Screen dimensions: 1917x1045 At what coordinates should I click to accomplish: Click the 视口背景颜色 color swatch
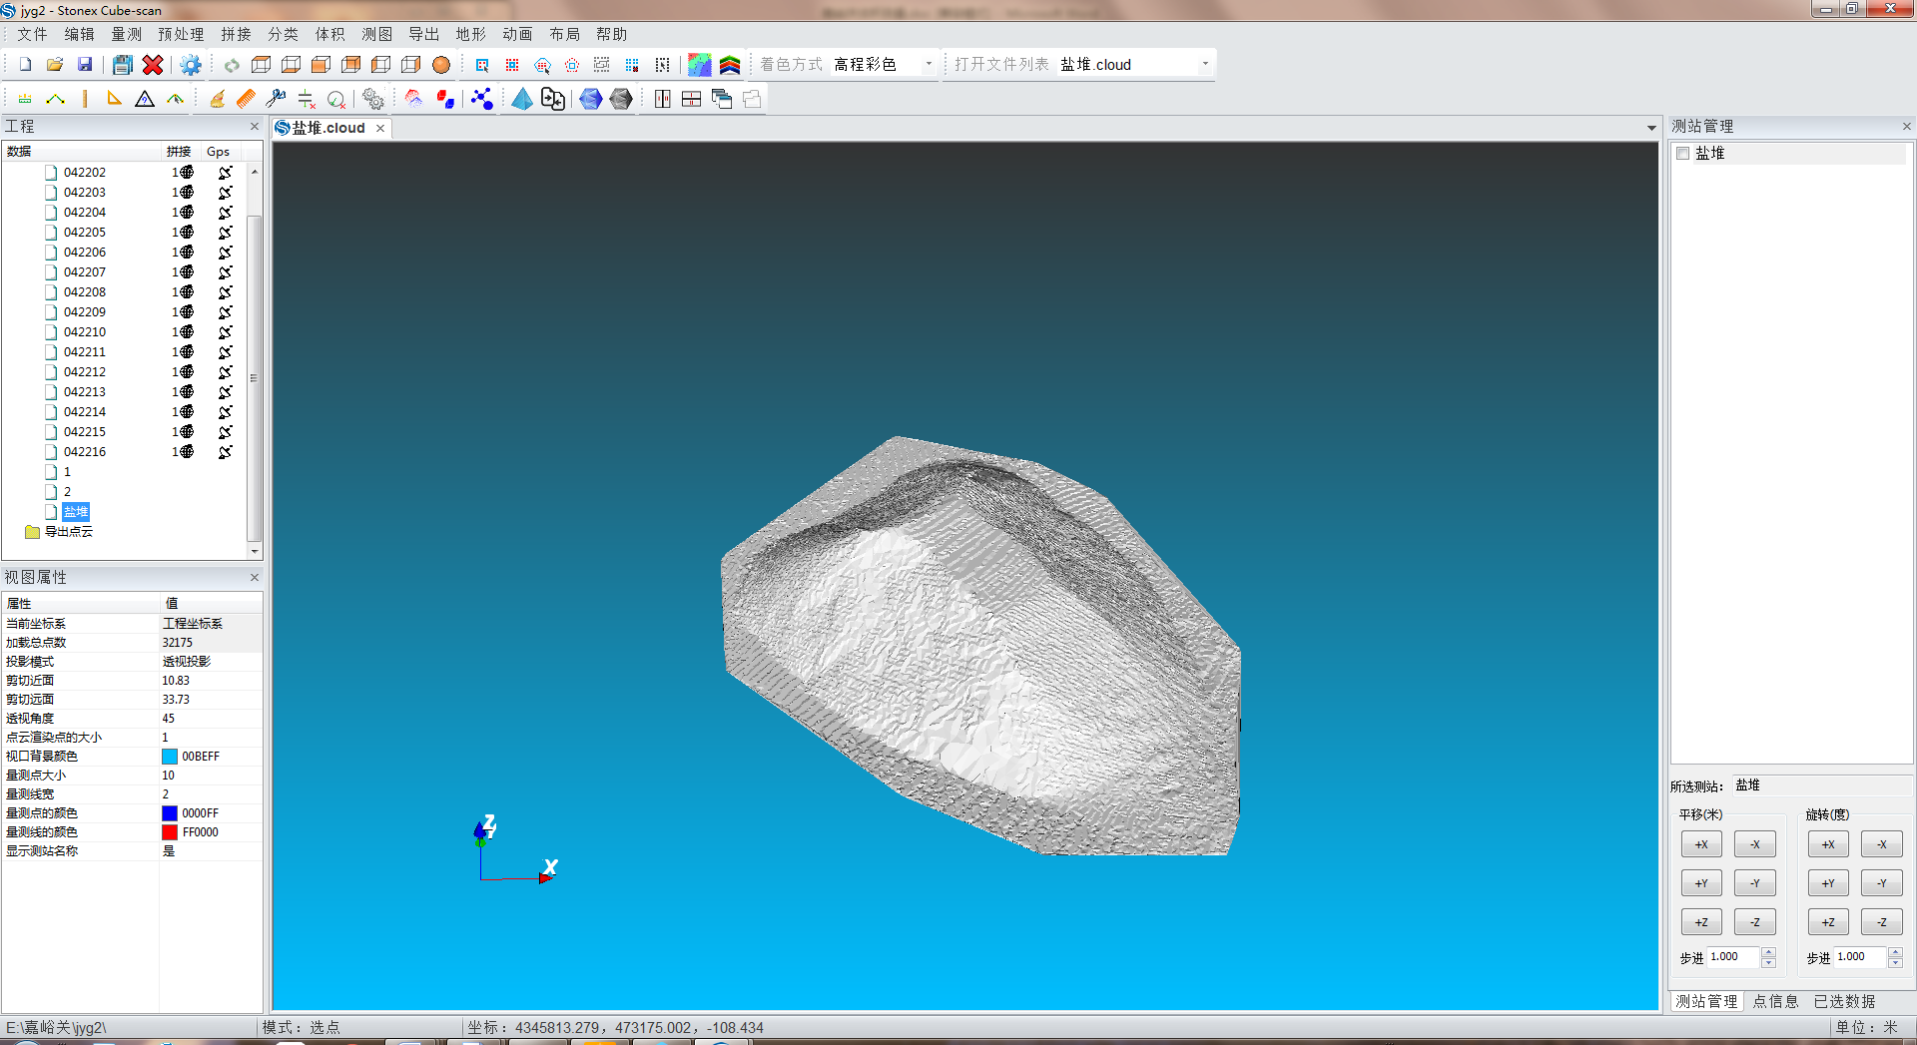(170, 757)
